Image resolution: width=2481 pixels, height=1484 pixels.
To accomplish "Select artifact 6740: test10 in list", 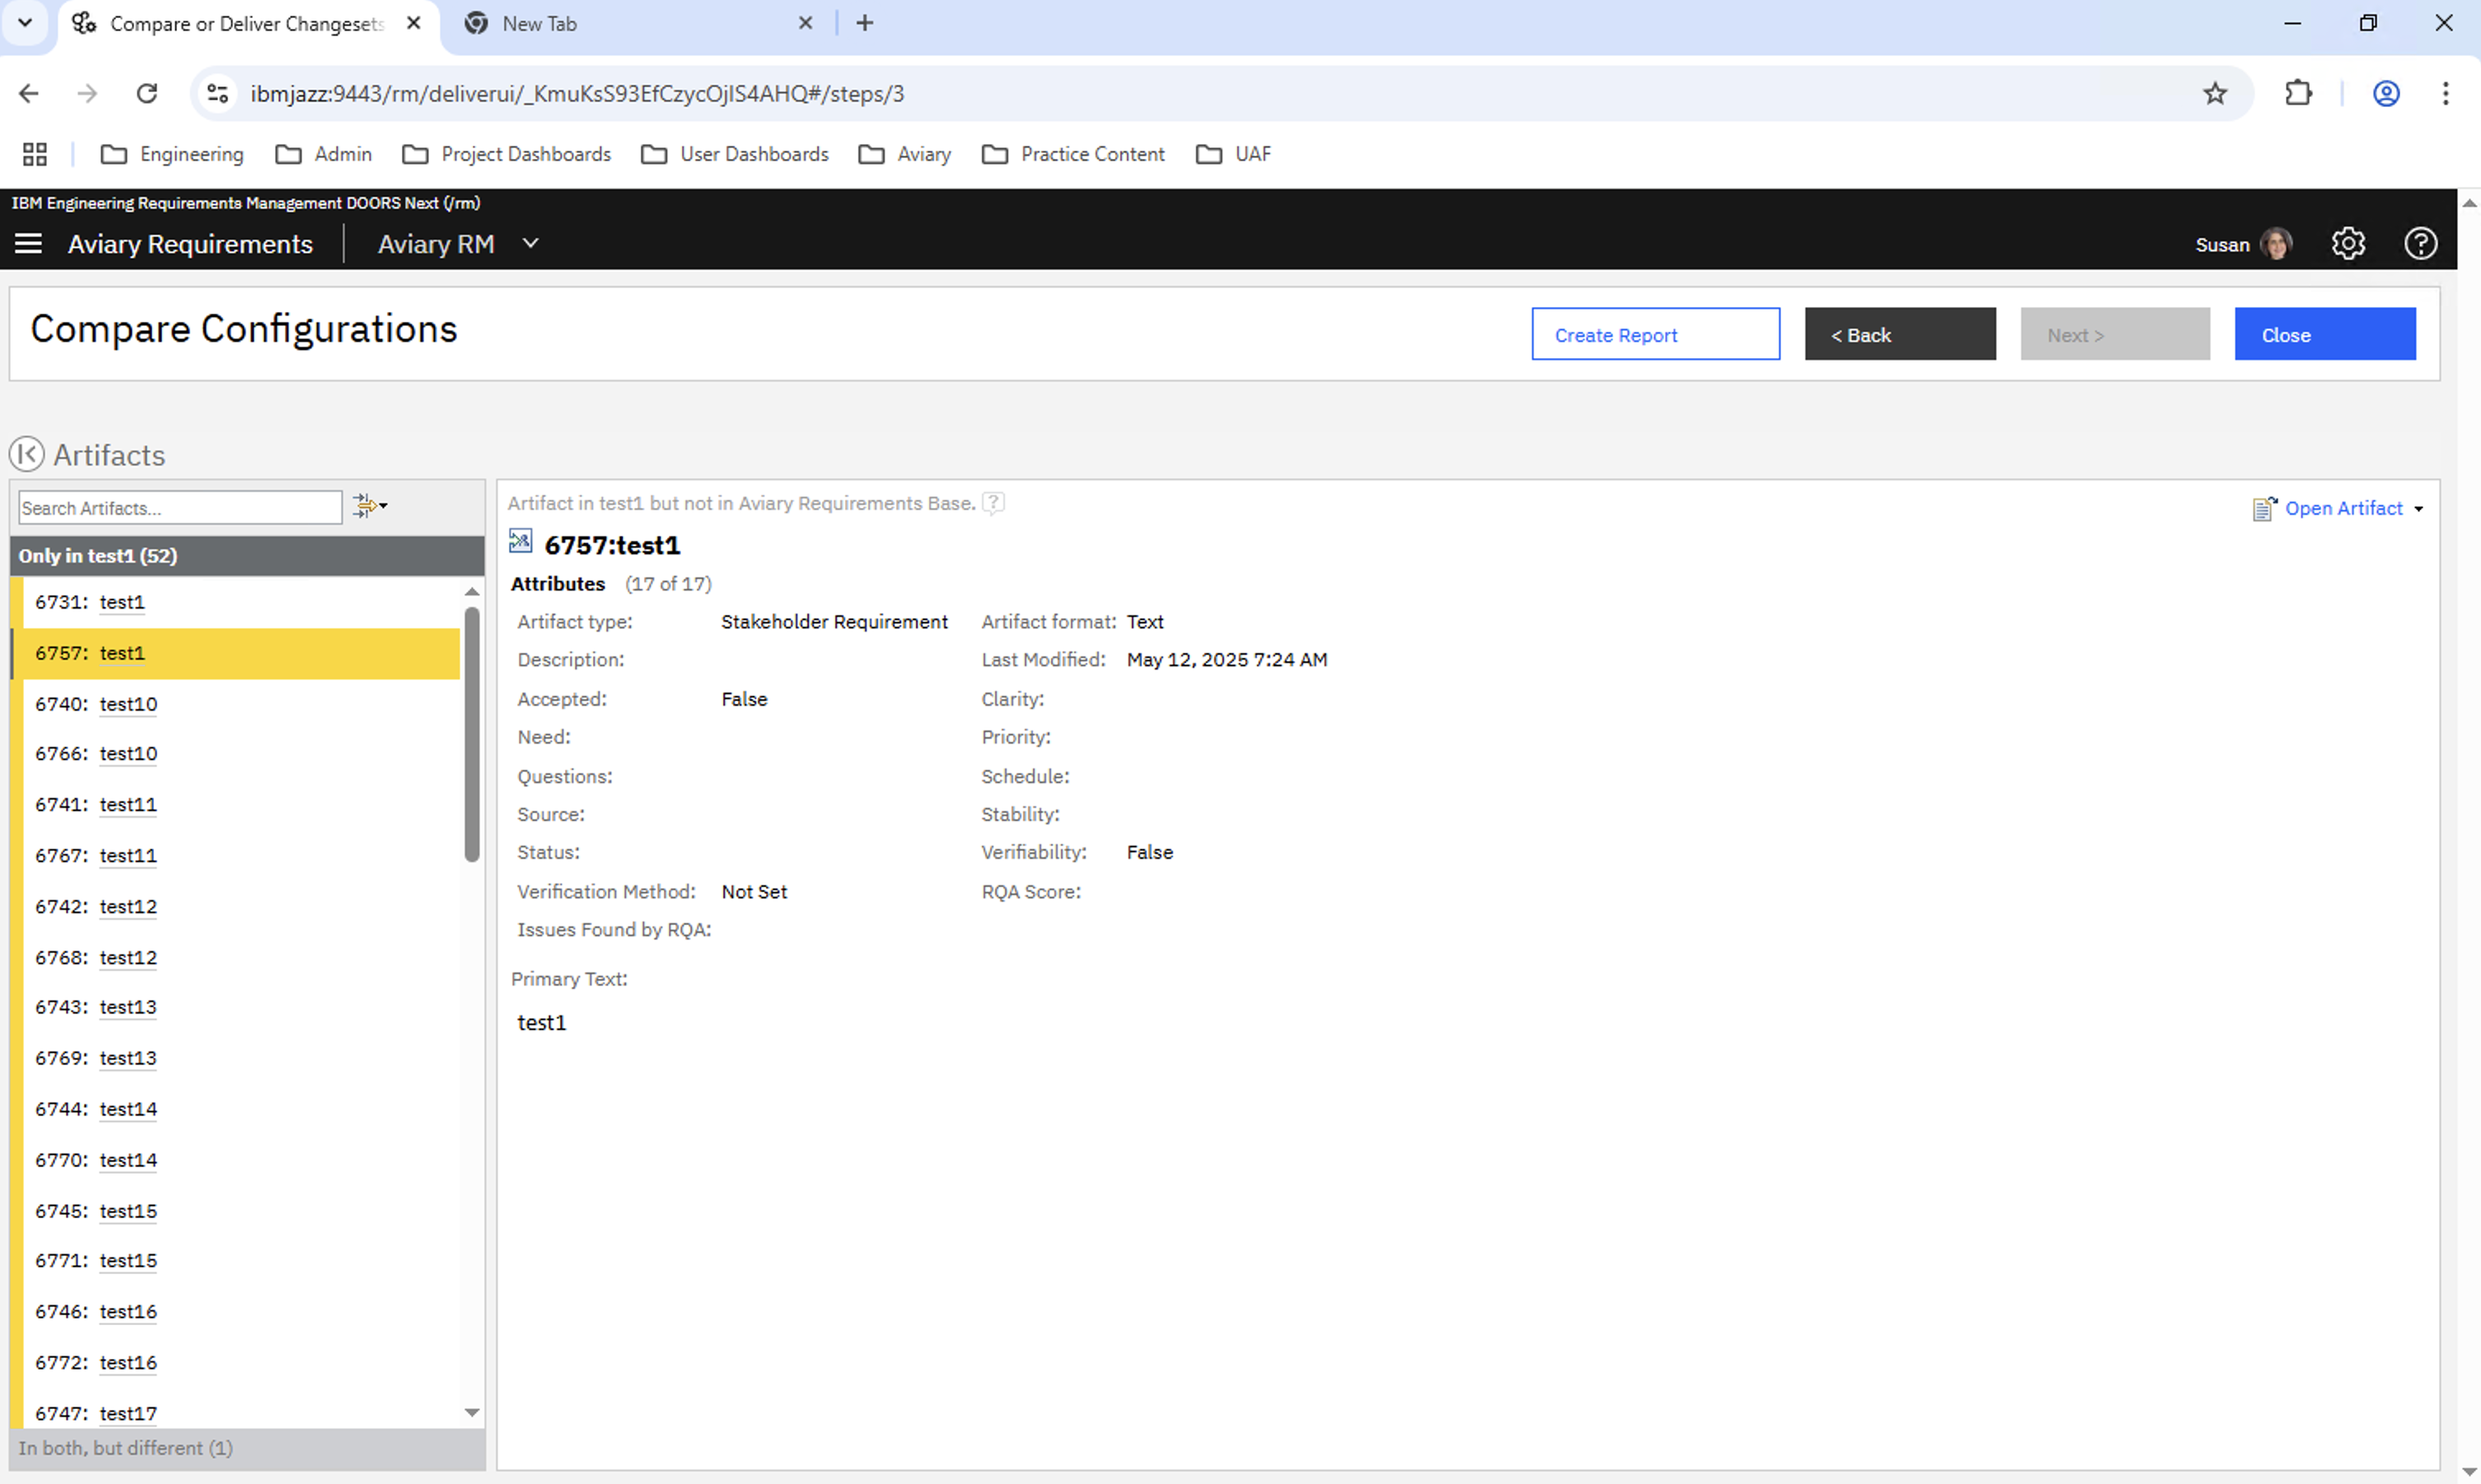I will [128, 704].
